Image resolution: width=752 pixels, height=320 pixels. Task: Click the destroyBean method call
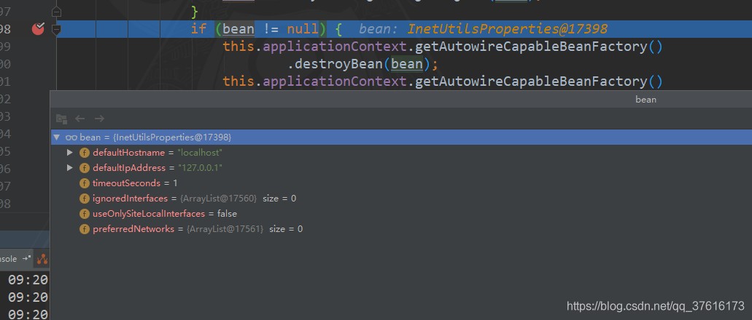coord(340,64)
